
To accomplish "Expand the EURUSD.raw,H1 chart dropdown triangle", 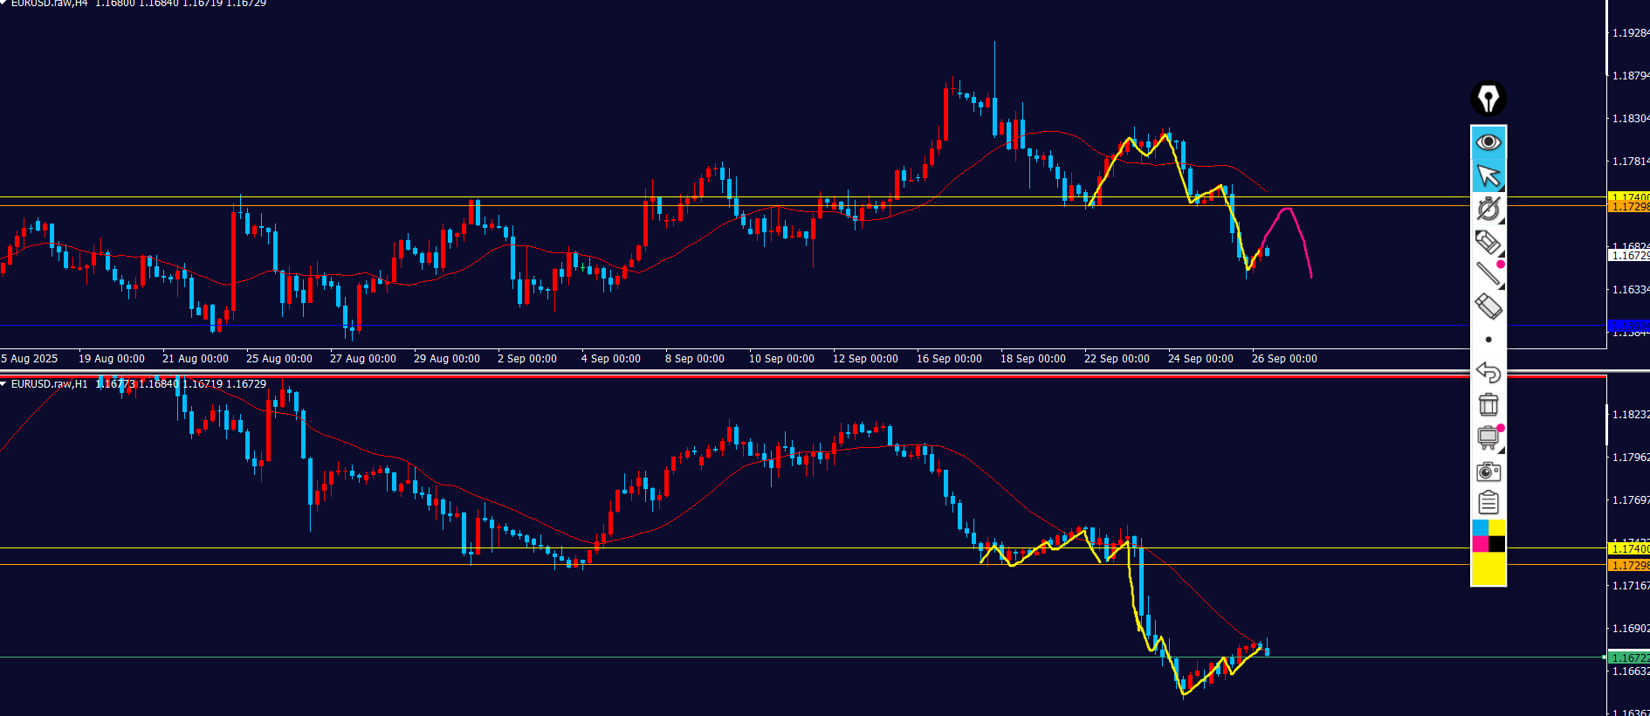I will pos(4,384).
